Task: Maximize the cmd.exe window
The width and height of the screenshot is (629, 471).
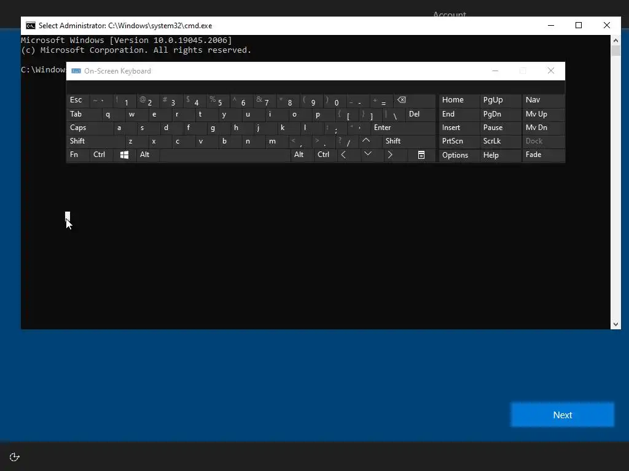Action: (x=579, y=26)
